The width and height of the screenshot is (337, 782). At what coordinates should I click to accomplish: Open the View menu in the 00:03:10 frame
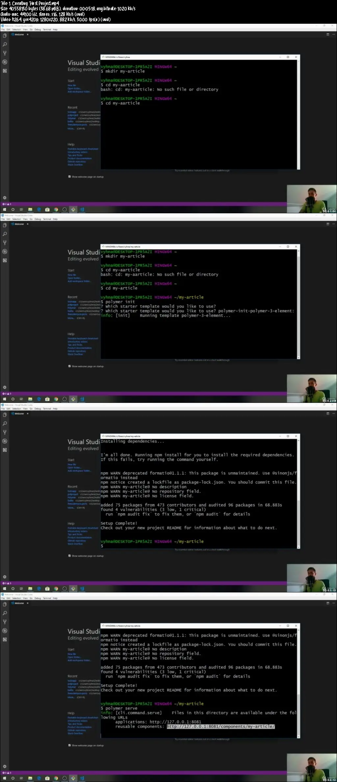pyautogui.click(x=25, y=408)
